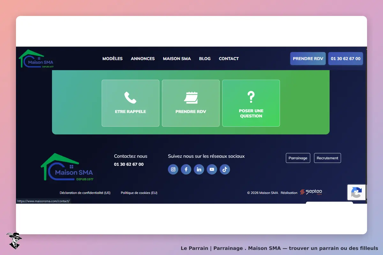Call the footer number 01 30 62 67 00
This screenshot has width=383, height=255.
pos(129,164)
